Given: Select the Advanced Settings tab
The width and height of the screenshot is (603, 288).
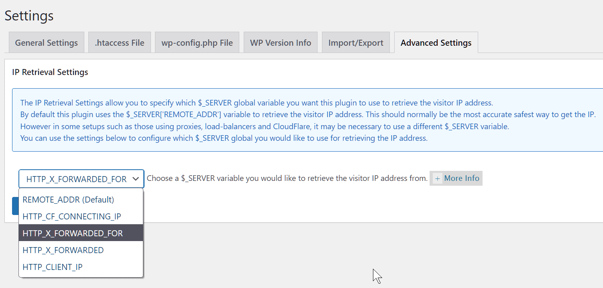Looking at the screenshot, I should tap(436, 42).
